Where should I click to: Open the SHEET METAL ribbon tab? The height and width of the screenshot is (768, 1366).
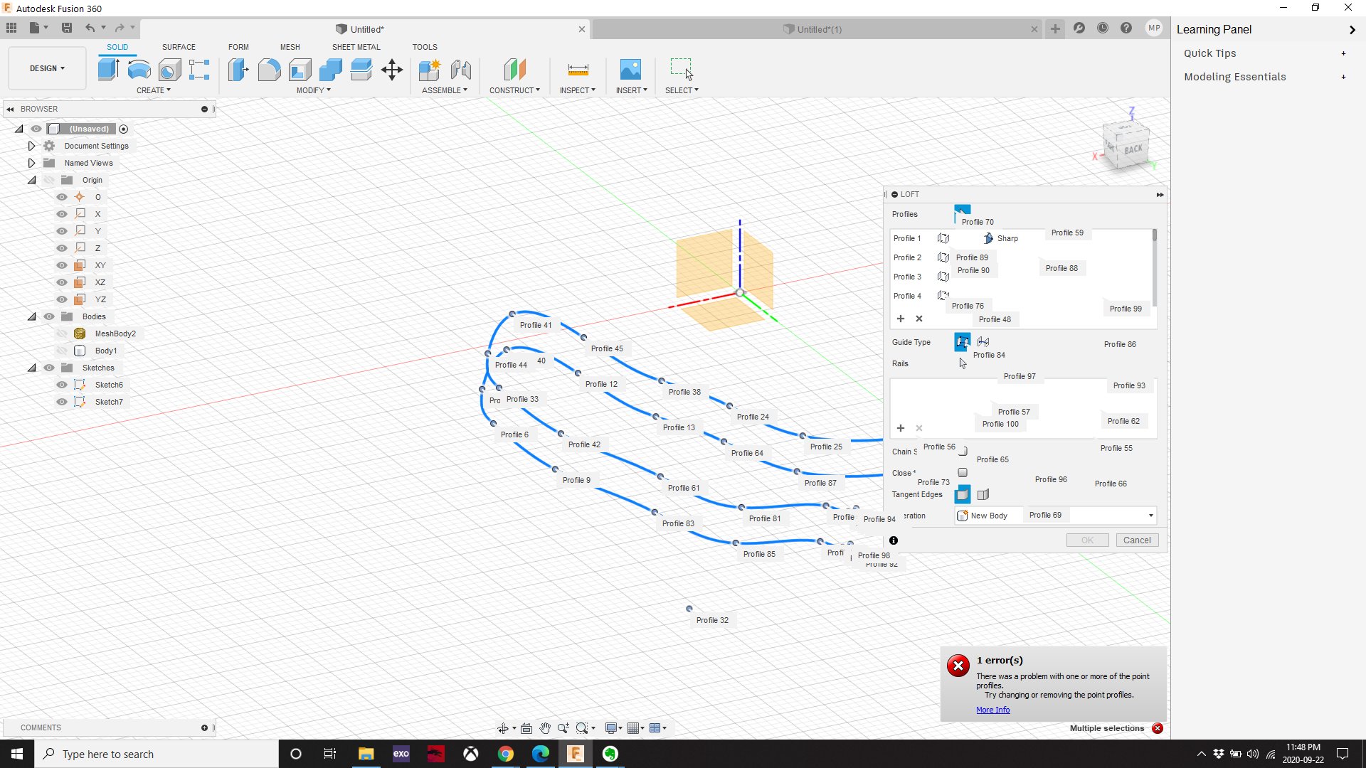(x=356, y=47)
